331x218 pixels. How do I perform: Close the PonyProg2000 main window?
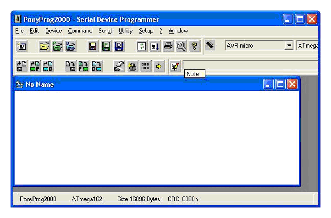click(312, 19)
